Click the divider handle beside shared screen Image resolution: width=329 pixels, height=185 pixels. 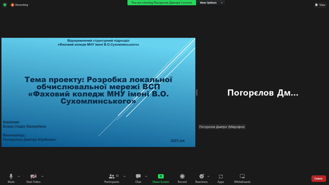tap(197, 92)
